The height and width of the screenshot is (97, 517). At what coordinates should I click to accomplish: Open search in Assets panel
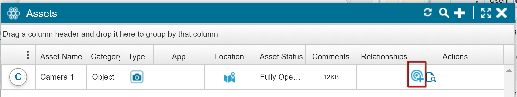click(444, 13)
